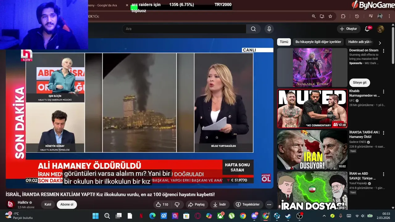
Task: Open the Yusuf Kayaalp channel link
Action: [x=359, y=183]
